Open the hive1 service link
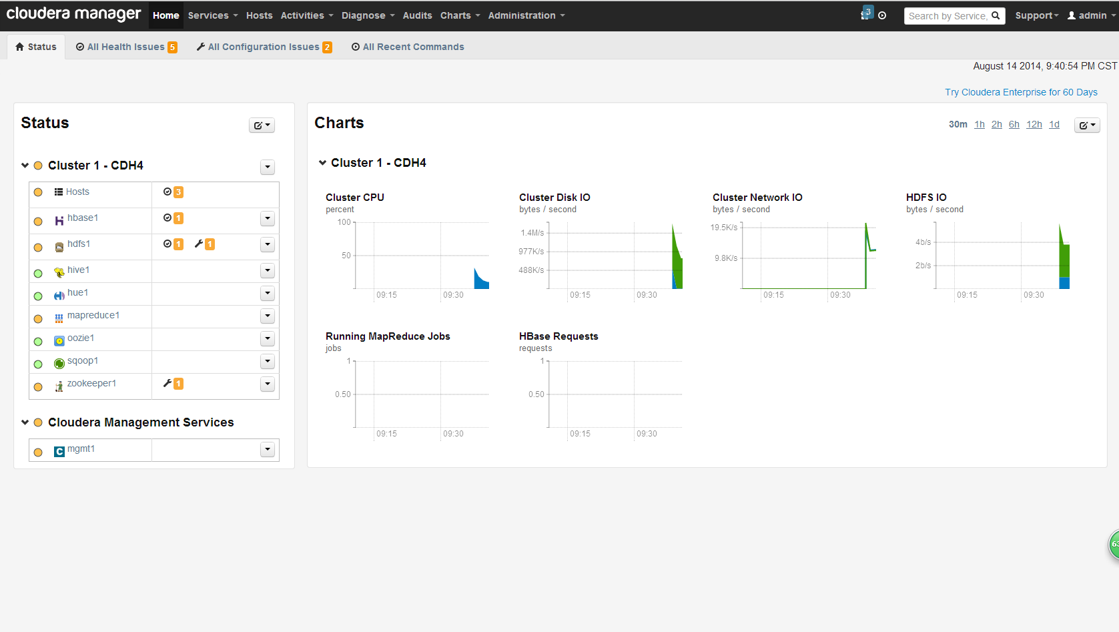Viewport: 1119px width, 632px height. [x=78, y=270]
